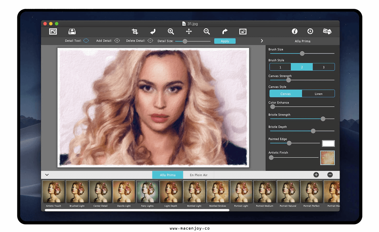379x232 pixels.
Task: Click the 31.jpg document icon
Action: click(x=184, y=24)
